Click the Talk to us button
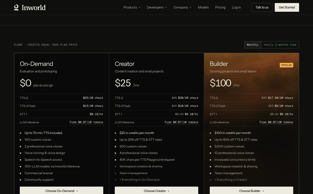313x194 pixels. (262, 7)
